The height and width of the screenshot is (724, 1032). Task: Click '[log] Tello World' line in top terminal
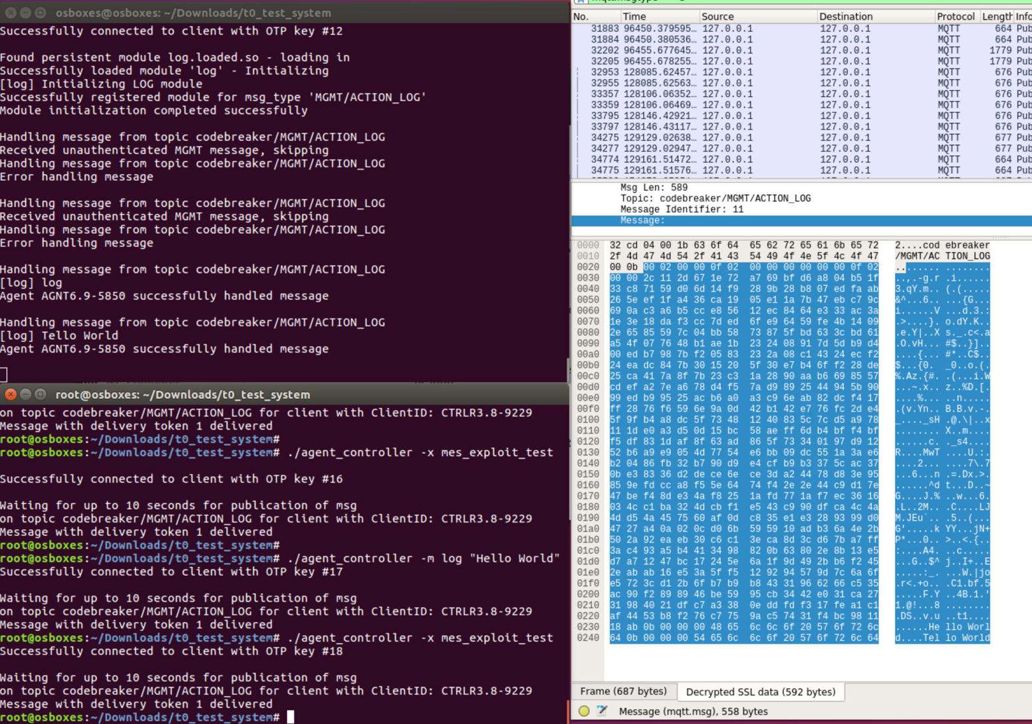[59, 335]
